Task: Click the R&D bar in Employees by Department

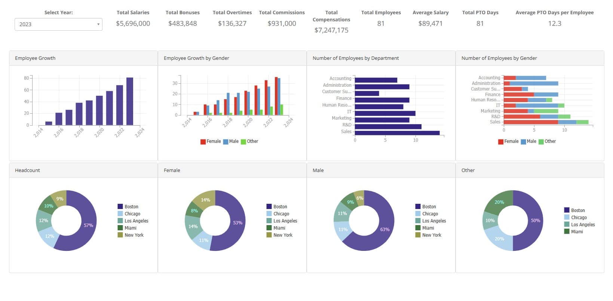Action: tap(388, 126)
